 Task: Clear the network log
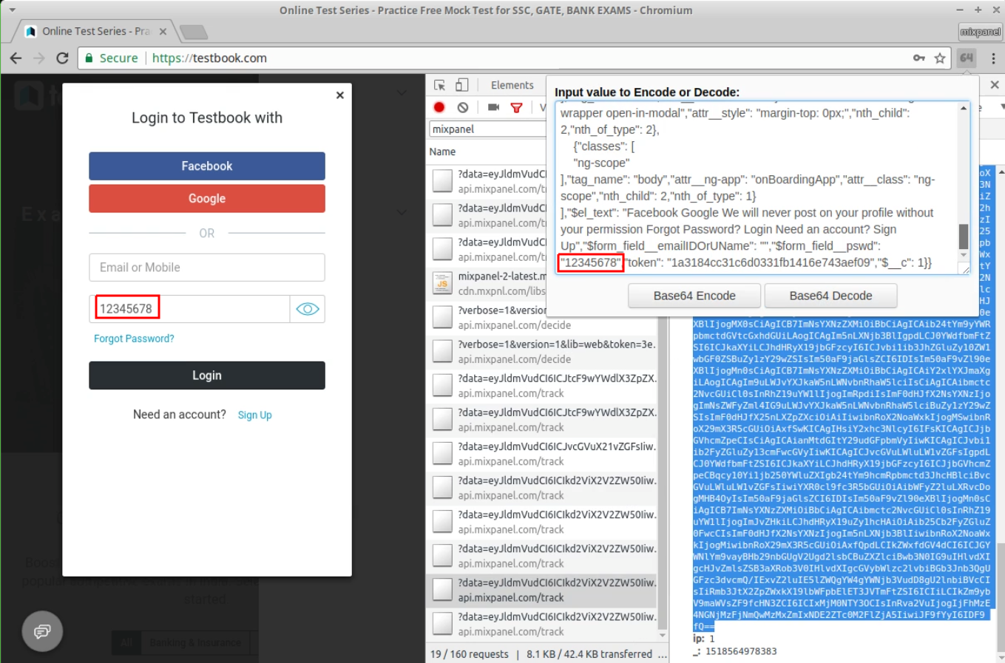pos(463,107)
